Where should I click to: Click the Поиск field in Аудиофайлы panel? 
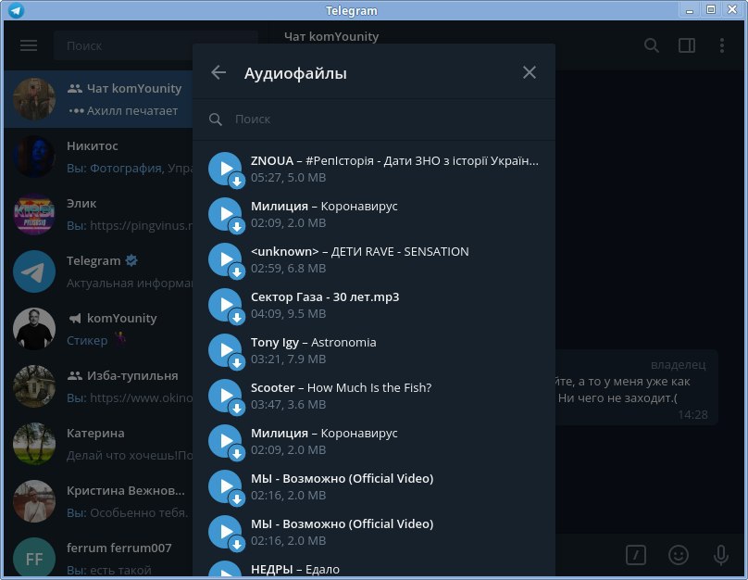click(373, 120)
